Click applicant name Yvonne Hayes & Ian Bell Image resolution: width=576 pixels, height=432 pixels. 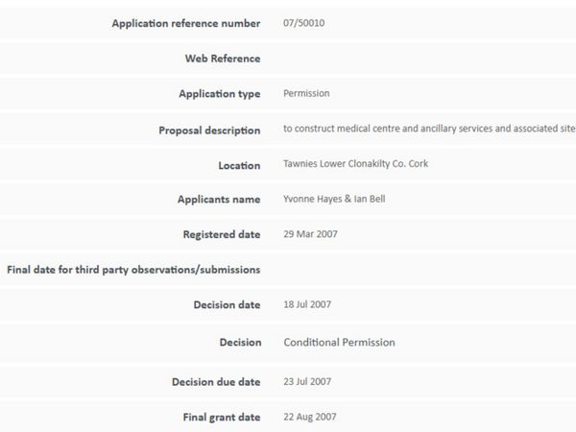coord(334,199)
